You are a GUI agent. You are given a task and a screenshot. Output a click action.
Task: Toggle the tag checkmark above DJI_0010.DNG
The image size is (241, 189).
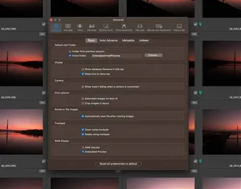point(44,161)
